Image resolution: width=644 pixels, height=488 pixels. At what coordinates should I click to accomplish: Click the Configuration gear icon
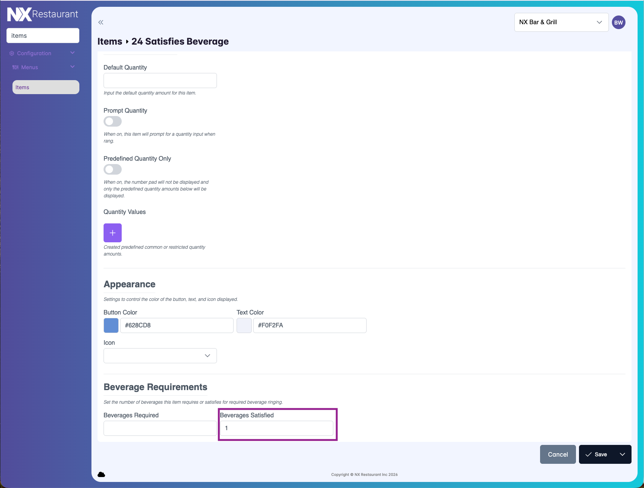[x=12, y=53]
